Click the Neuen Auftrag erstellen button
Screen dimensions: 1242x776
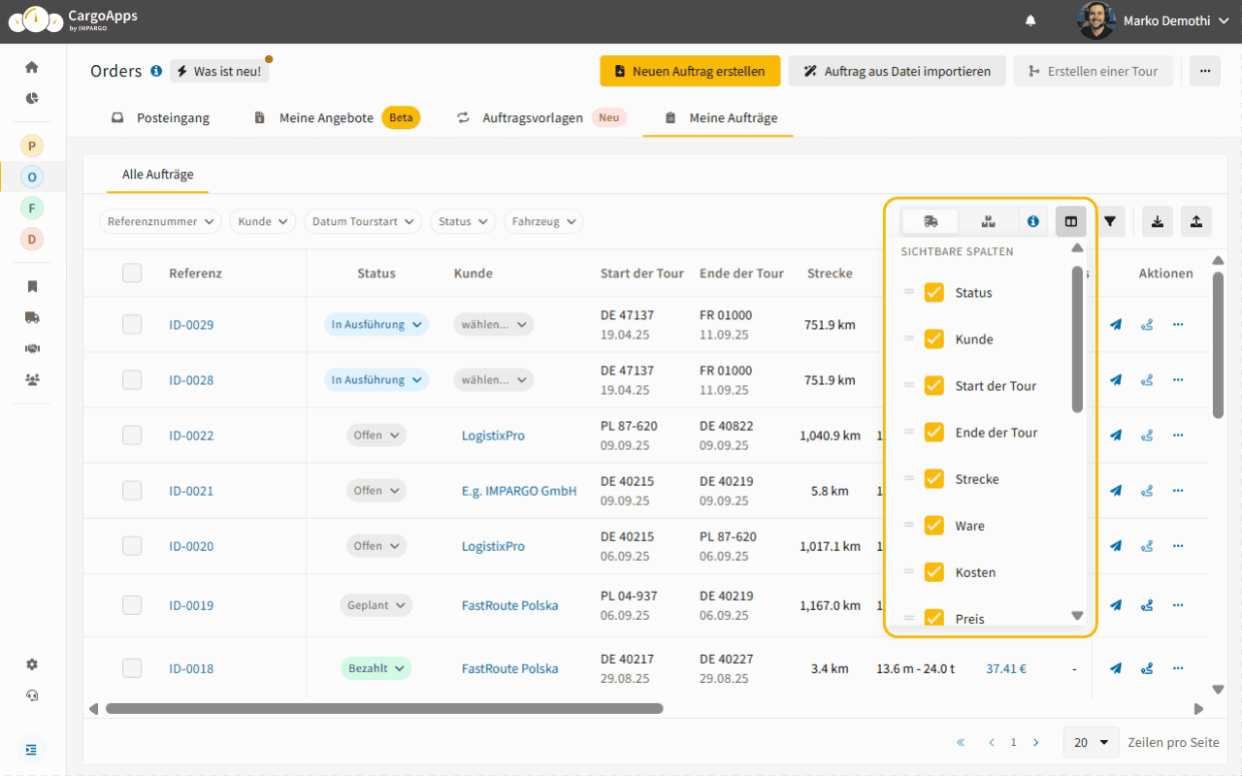pos(690,71)
